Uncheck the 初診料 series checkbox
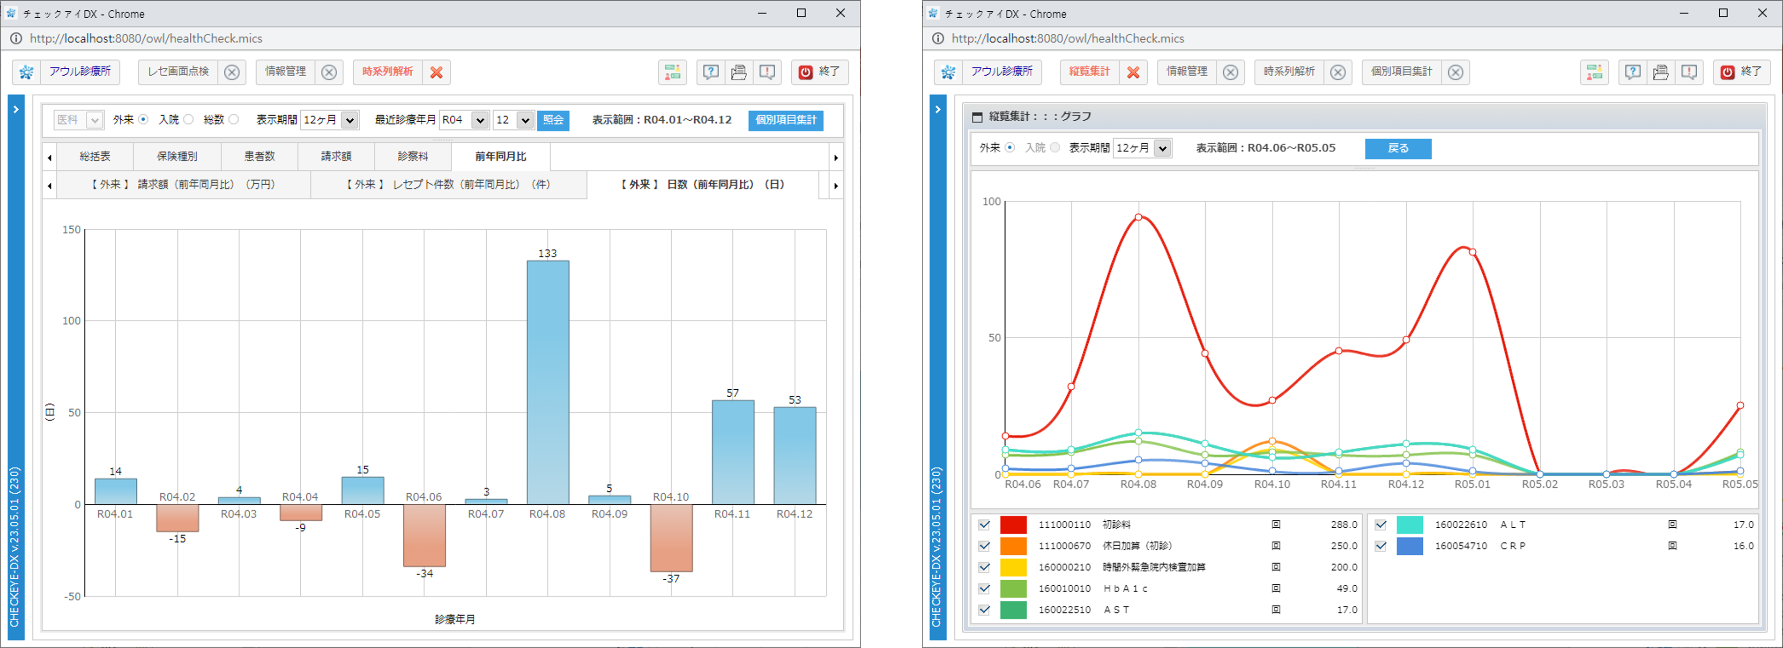Screen dimensions: 1783x648 [984, 525]
